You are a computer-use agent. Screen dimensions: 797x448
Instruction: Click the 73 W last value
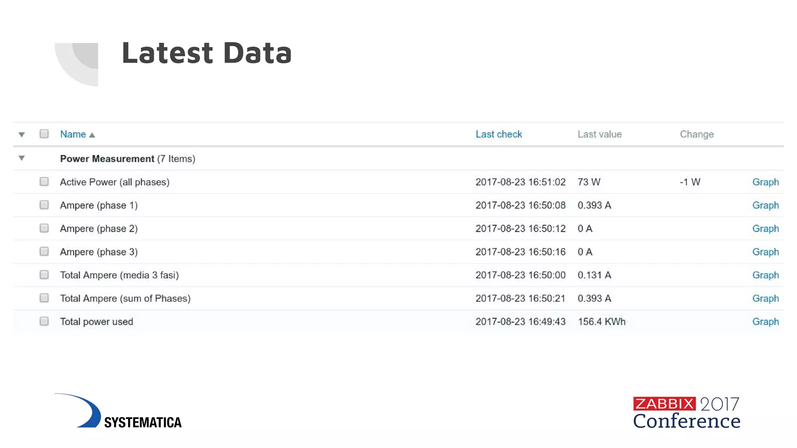coord(589,182)
